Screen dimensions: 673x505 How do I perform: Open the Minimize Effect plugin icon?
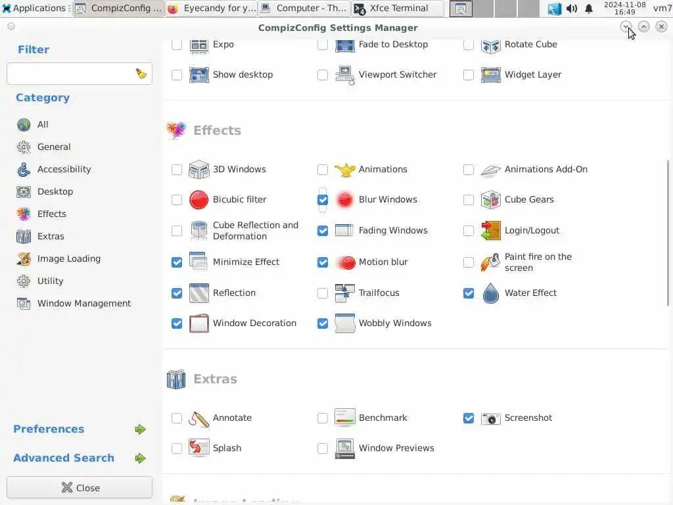[198, 262]
